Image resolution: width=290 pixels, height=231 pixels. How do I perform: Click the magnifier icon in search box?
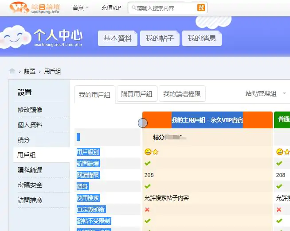[134, 8]
